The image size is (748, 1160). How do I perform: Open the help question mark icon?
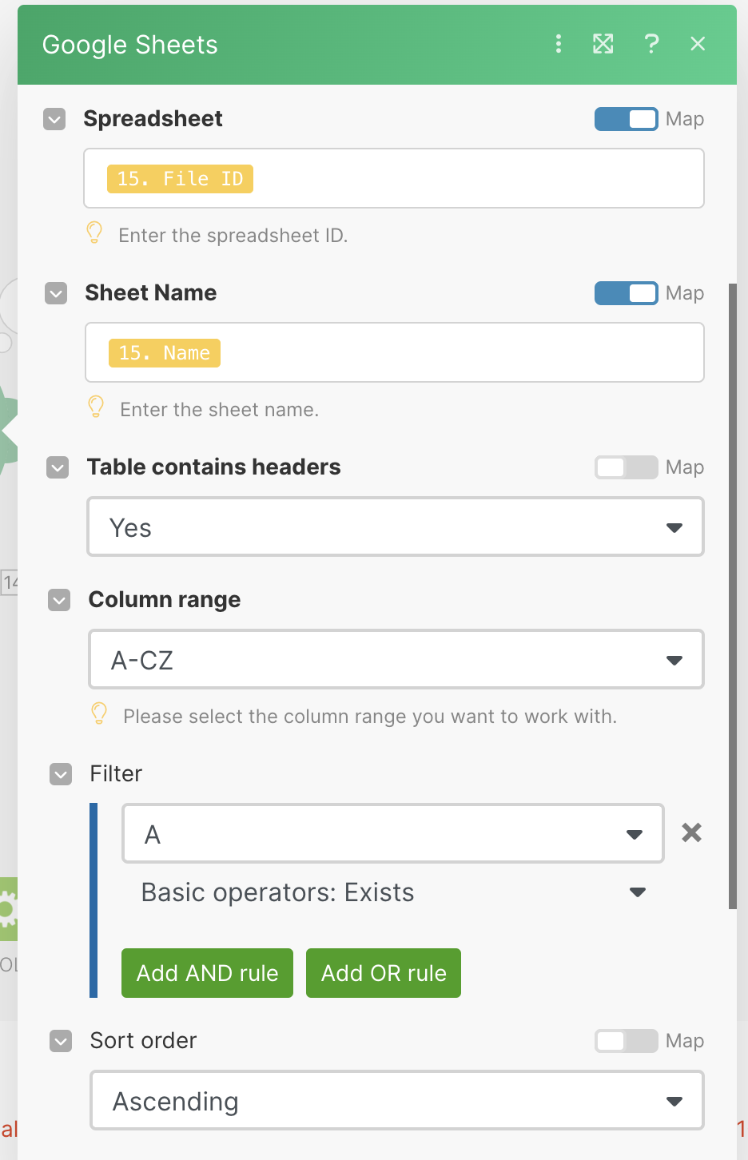point(651,44)
